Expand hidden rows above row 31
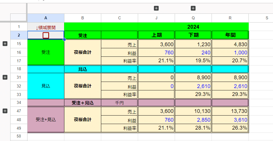 [x=5, y=77]
